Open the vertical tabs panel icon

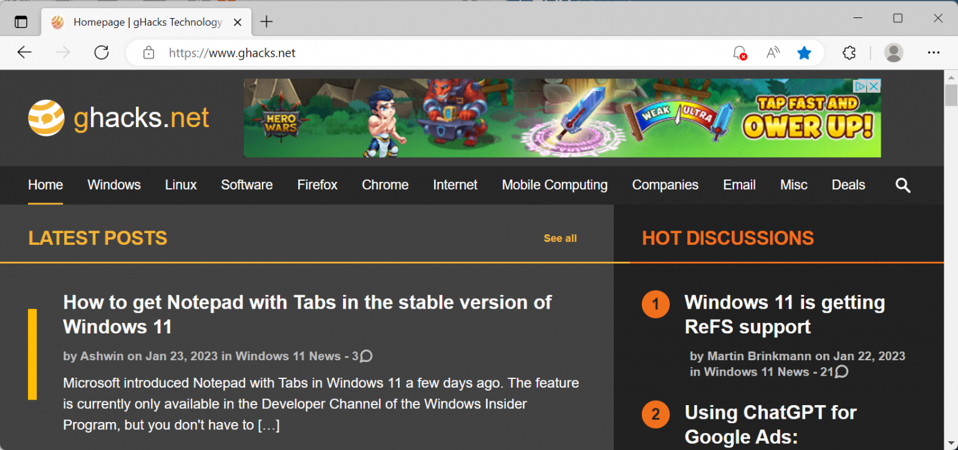(21, 22)
